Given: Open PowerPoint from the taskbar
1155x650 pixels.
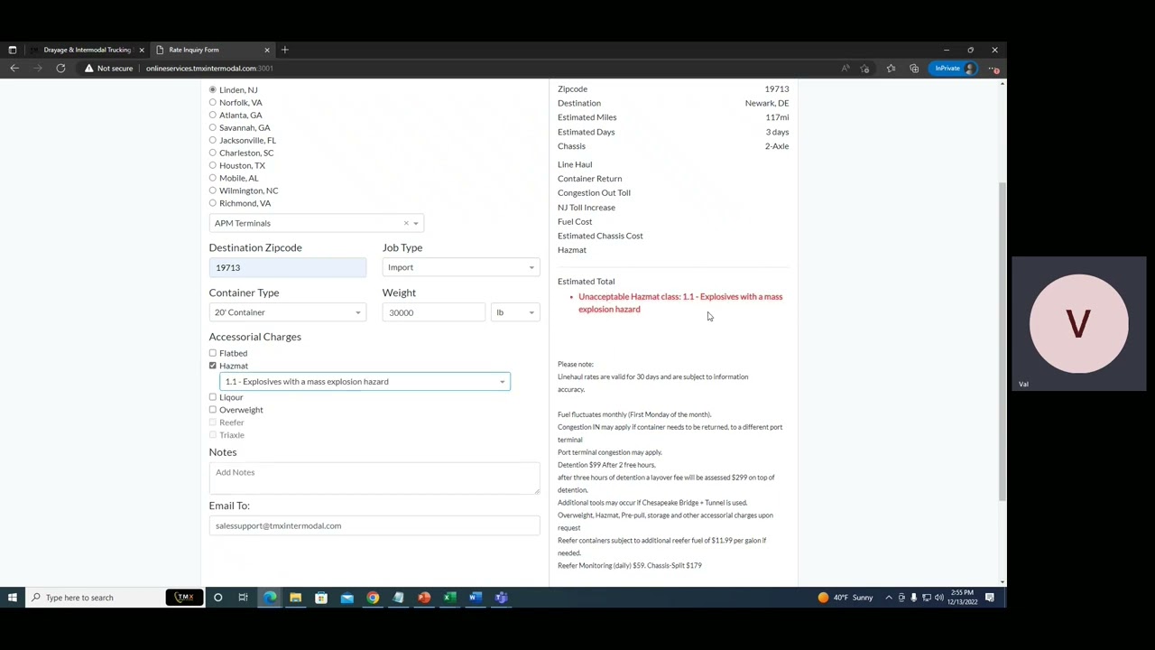Looking at the screenshot, I should [x=424, y=598].
